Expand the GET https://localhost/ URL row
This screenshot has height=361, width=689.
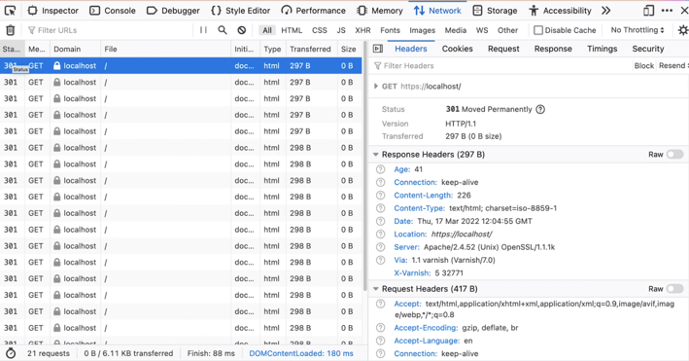[x=376, y=87]
